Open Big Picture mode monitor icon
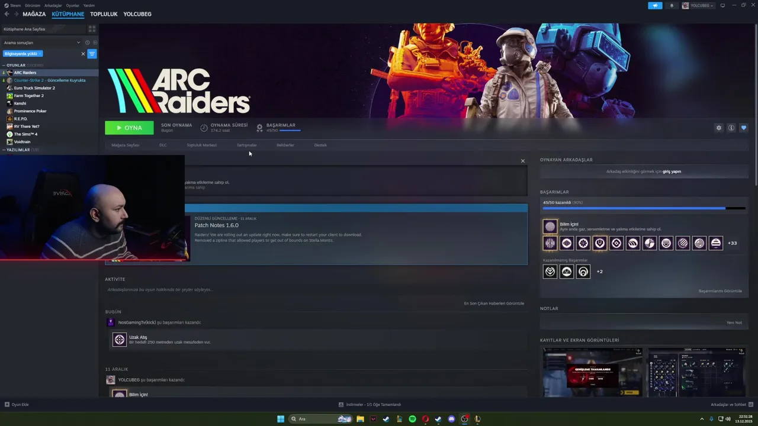Screen dimensions: 758x426 pos(722,5)
